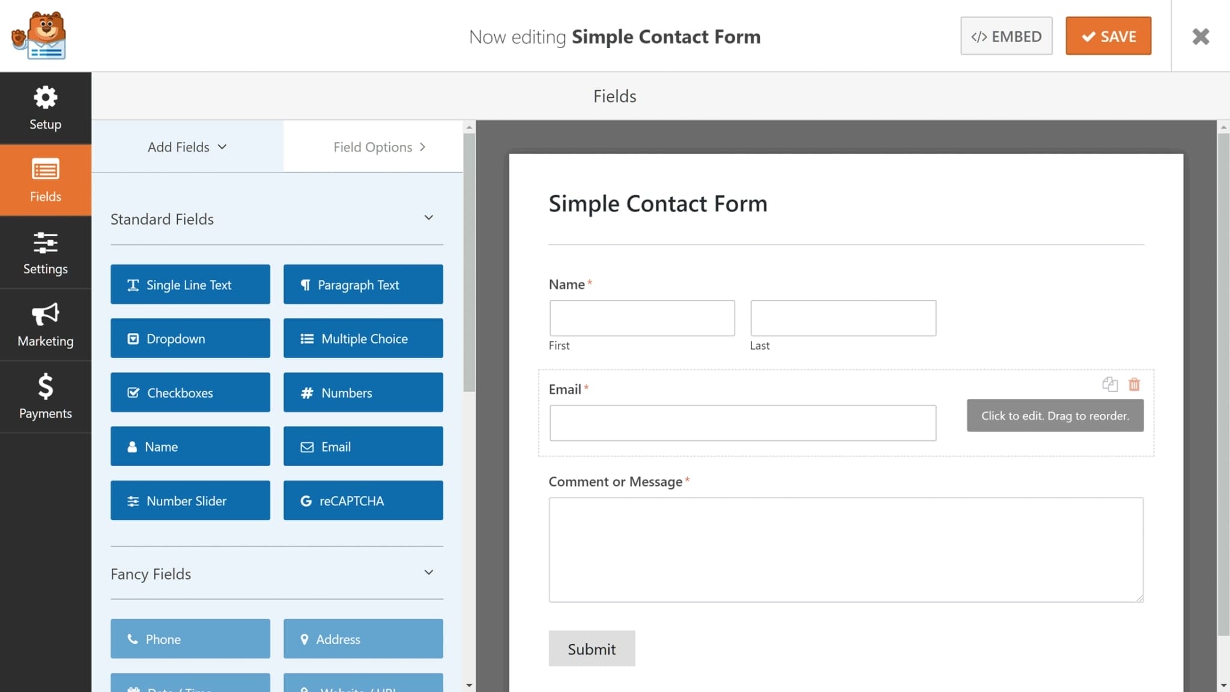Close the form builder with X
Viewport: 1230px width, 692px height.
click(1201, 37)
